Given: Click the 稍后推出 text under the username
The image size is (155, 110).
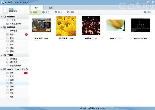Looking at the screenshot, I should click(13, 11).
